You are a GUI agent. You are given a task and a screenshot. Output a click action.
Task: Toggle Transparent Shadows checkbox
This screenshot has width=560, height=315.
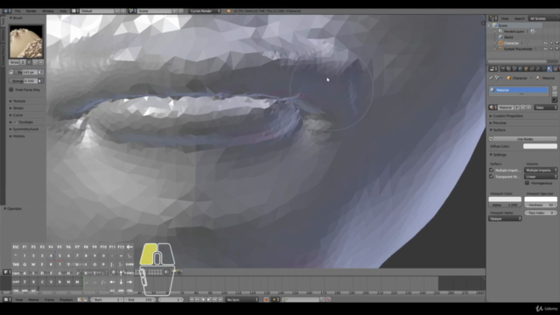492,177
